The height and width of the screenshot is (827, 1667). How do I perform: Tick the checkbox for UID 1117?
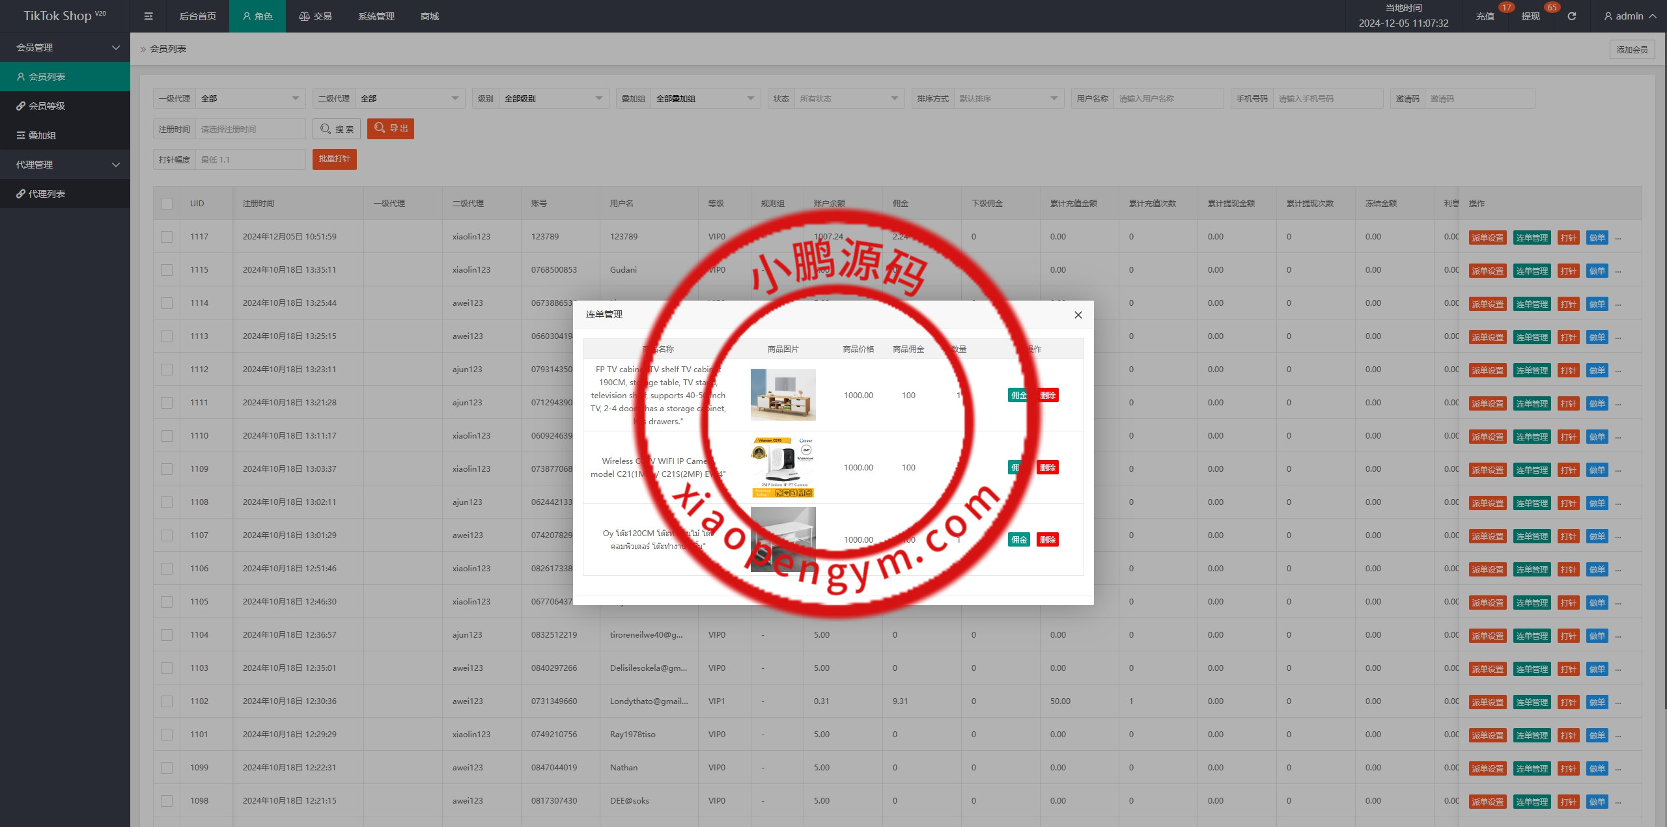(167, 237)
